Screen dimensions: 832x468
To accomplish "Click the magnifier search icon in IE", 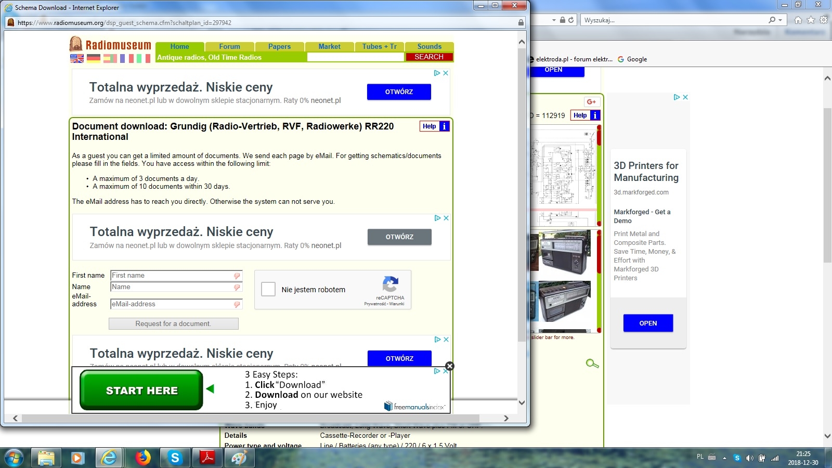I will [x=772, y=20].
